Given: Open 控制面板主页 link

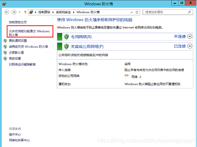Looking at the screenshot, I should click(18, 22).
